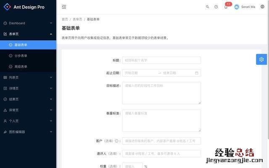Select the 基础表单 menu item

[x=28, y=45]
